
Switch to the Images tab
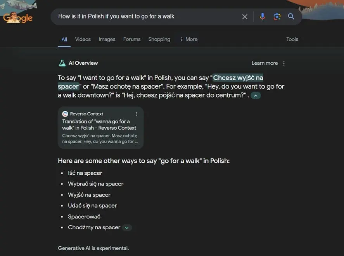pos(107,39)
